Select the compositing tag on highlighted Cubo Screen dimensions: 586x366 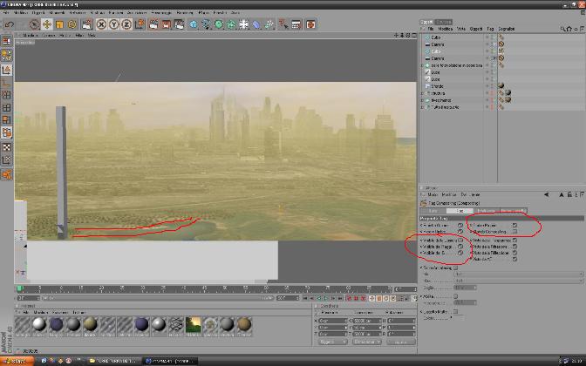(501, 51)
